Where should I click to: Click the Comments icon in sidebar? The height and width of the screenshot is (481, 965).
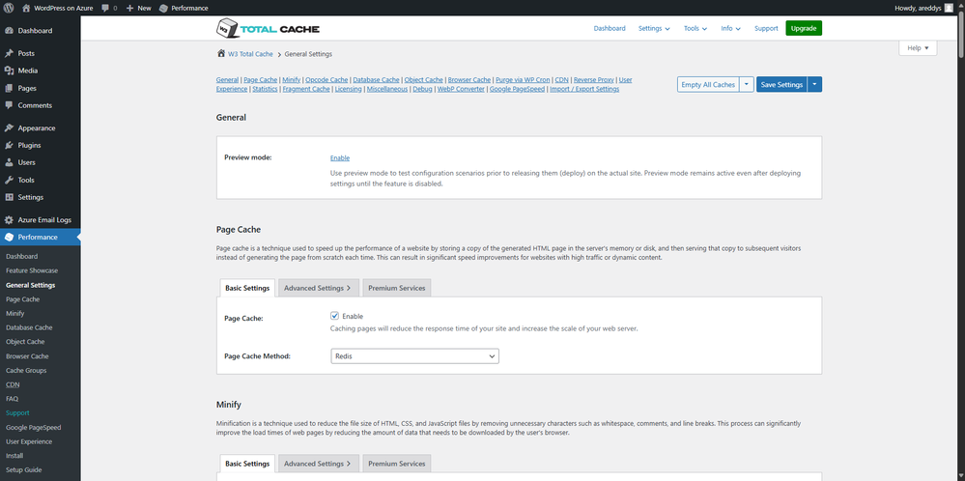pyautogui.click(x=10, y=105)
